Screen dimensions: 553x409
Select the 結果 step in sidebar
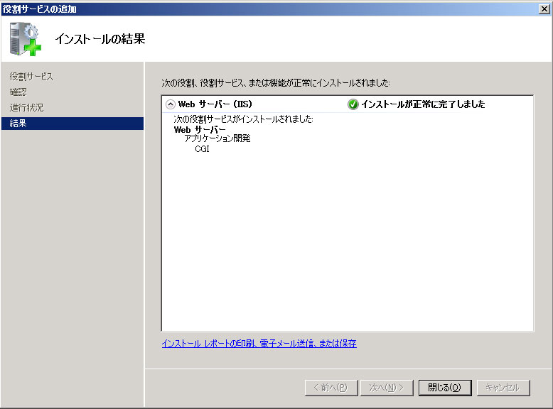pos(73,124)
